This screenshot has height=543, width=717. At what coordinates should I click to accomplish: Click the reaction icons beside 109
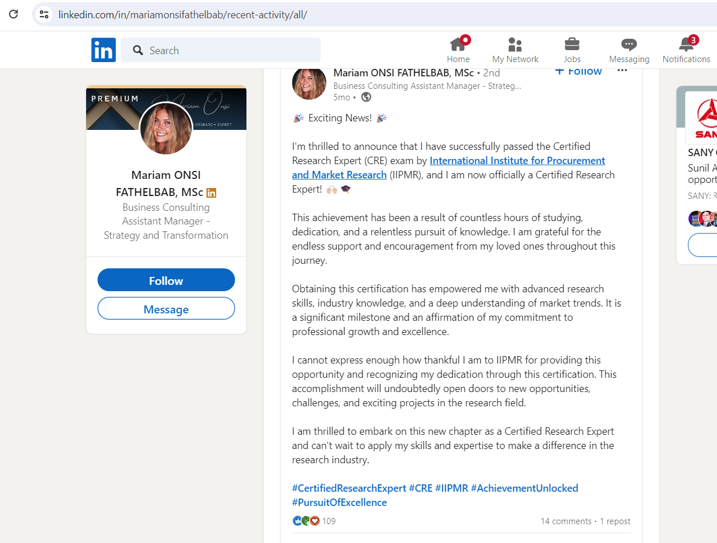(306, 521)
